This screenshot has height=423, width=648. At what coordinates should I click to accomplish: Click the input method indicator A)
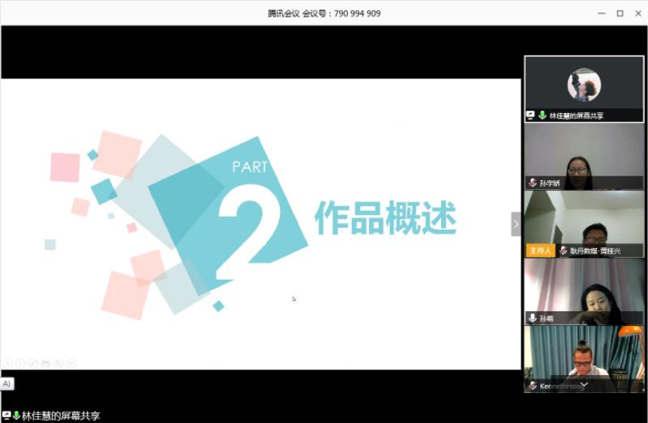7,383
